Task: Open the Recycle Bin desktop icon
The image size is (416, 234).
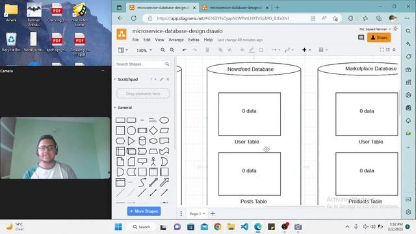Action: 11,42
